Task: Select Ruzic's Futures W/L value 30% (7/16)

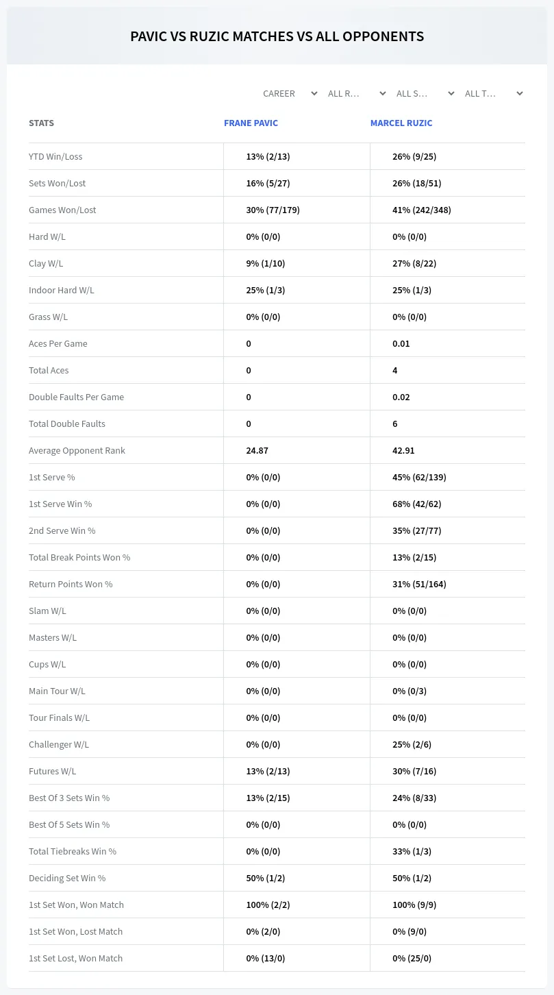Action: tap(414, 771)
